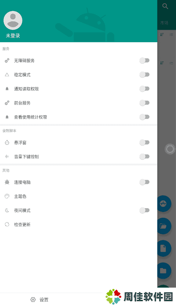
Task: Switch to the 市场 tab
Action: click(164, 23)
